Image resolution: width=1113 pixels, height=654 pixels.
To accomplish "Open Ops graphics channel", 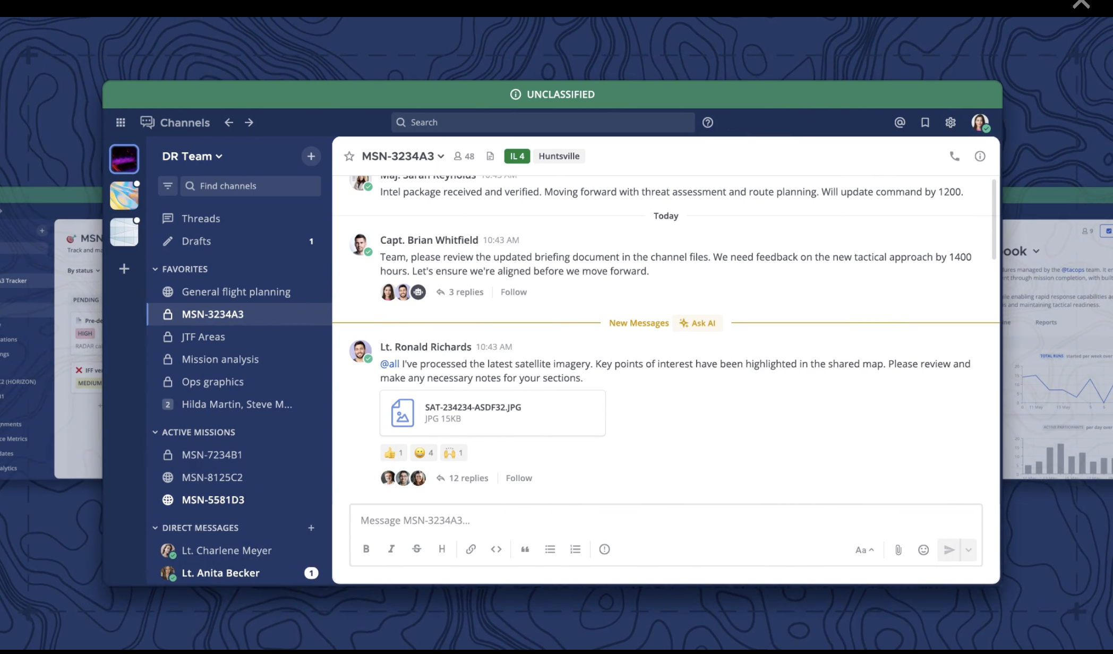I will tap(239, 382).
